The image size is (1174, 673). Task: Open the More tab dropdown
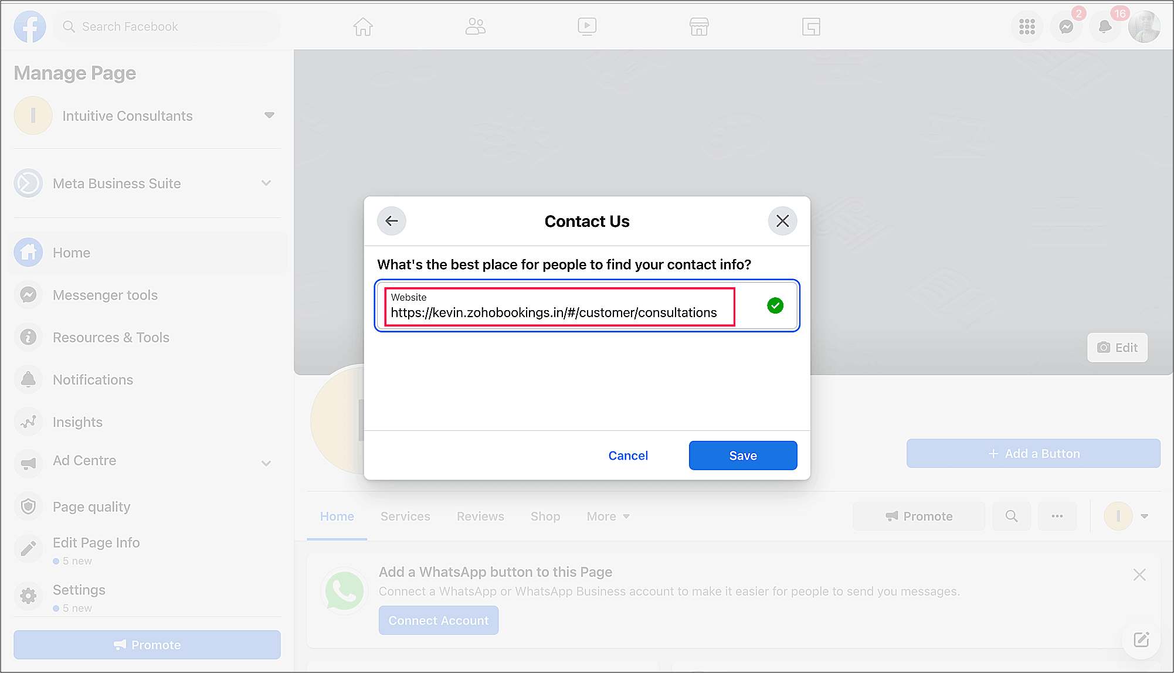point(608,516)
